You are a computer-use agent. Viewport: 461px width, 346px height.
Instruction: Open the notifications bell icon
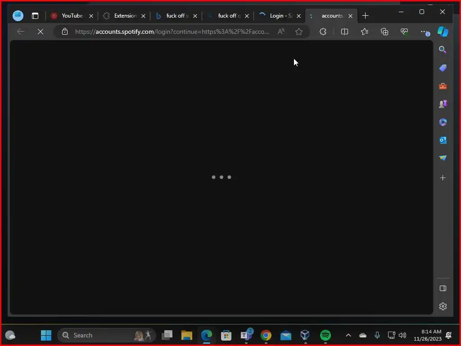(x=449, y=335)
